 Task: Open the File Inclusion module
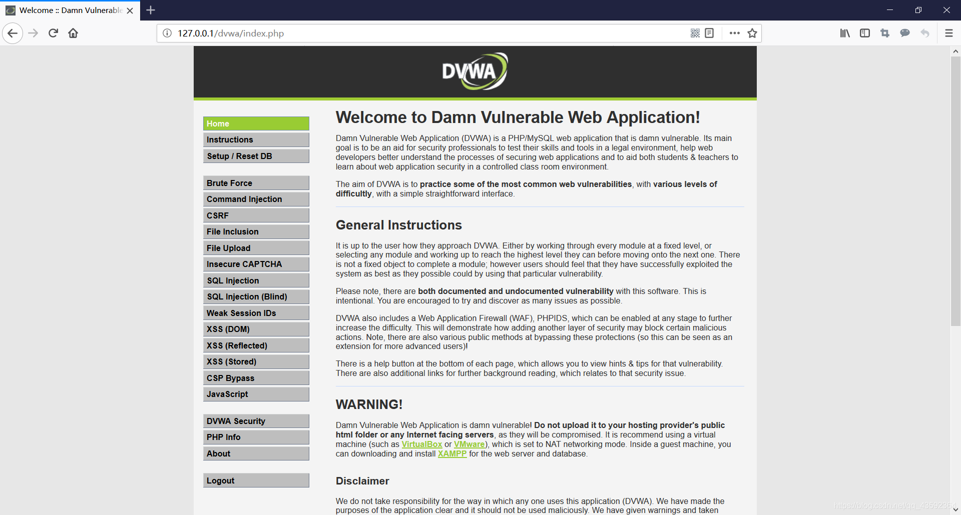tap(256, 231)
